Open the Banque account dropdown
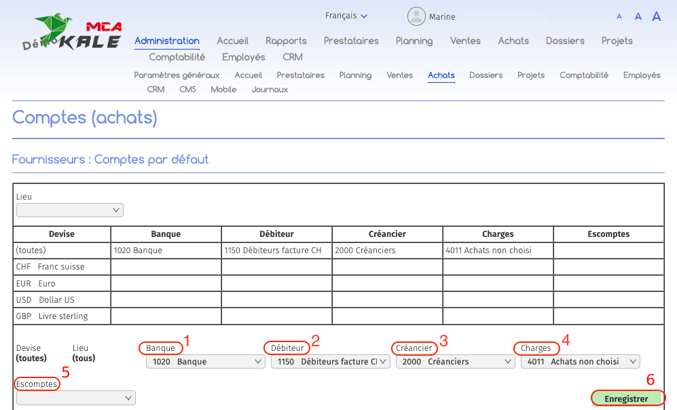The width and height of the screenshot is (677, 410). point(205,362)
